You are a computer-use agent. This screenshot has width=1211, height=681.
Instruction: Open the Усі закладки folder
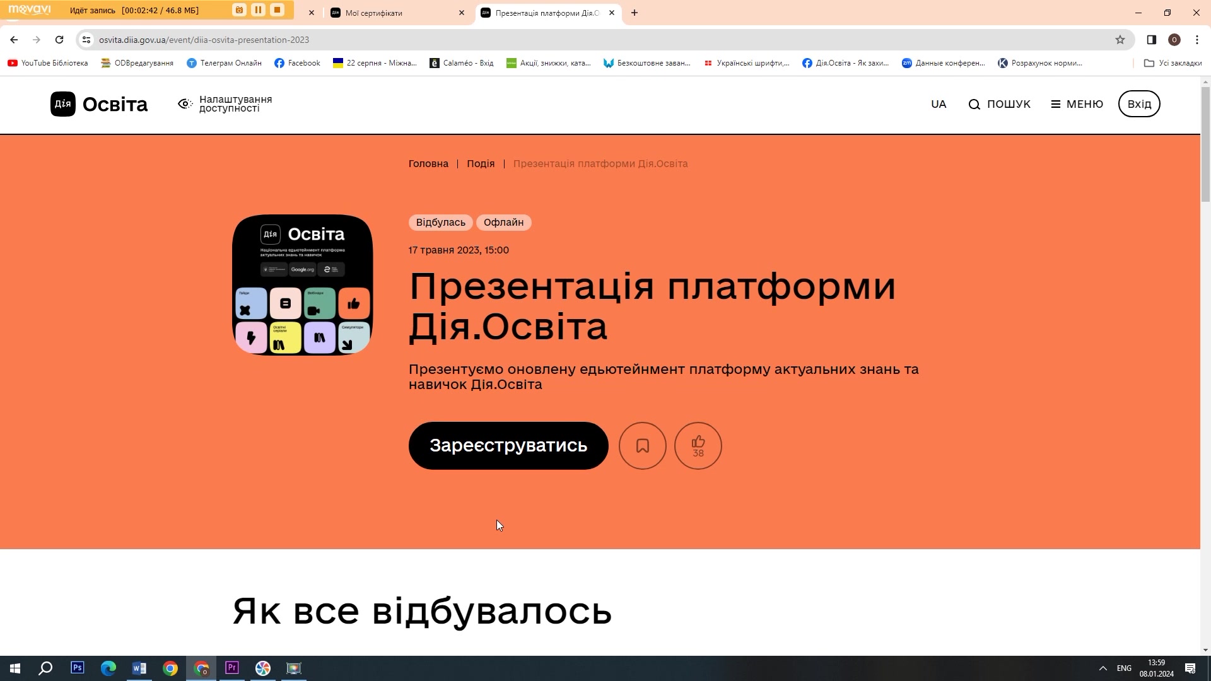1173,63
